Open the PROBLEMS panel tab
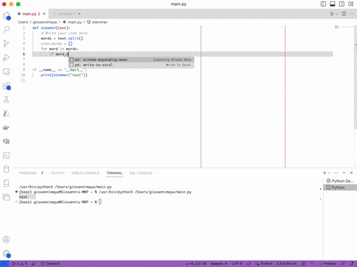The image size is (357, 267). 28,173
